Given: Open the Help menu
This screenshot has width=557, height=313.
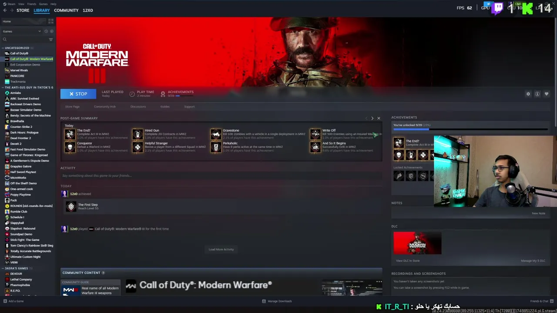Looking at the screenshot, I should [x=53, y=4].
